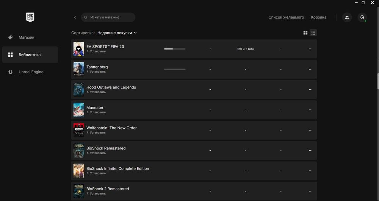The width and height of the screenshot is (379, 201).
Task: Open BioShock Infinite: Complete Edition cover thumbnail
Action: [x=79, y=171]
